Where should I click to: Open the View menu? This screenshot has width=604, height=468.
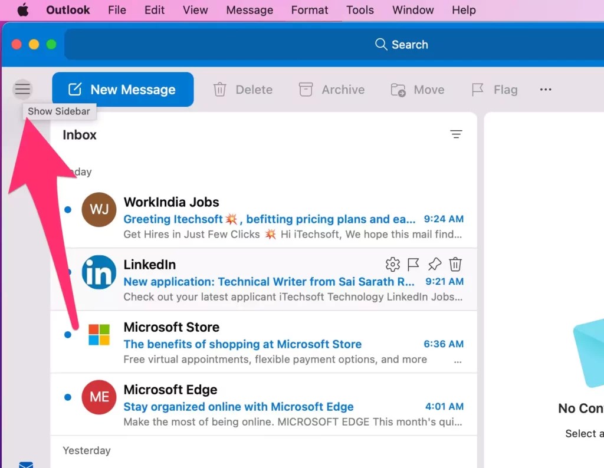point(195,10)
